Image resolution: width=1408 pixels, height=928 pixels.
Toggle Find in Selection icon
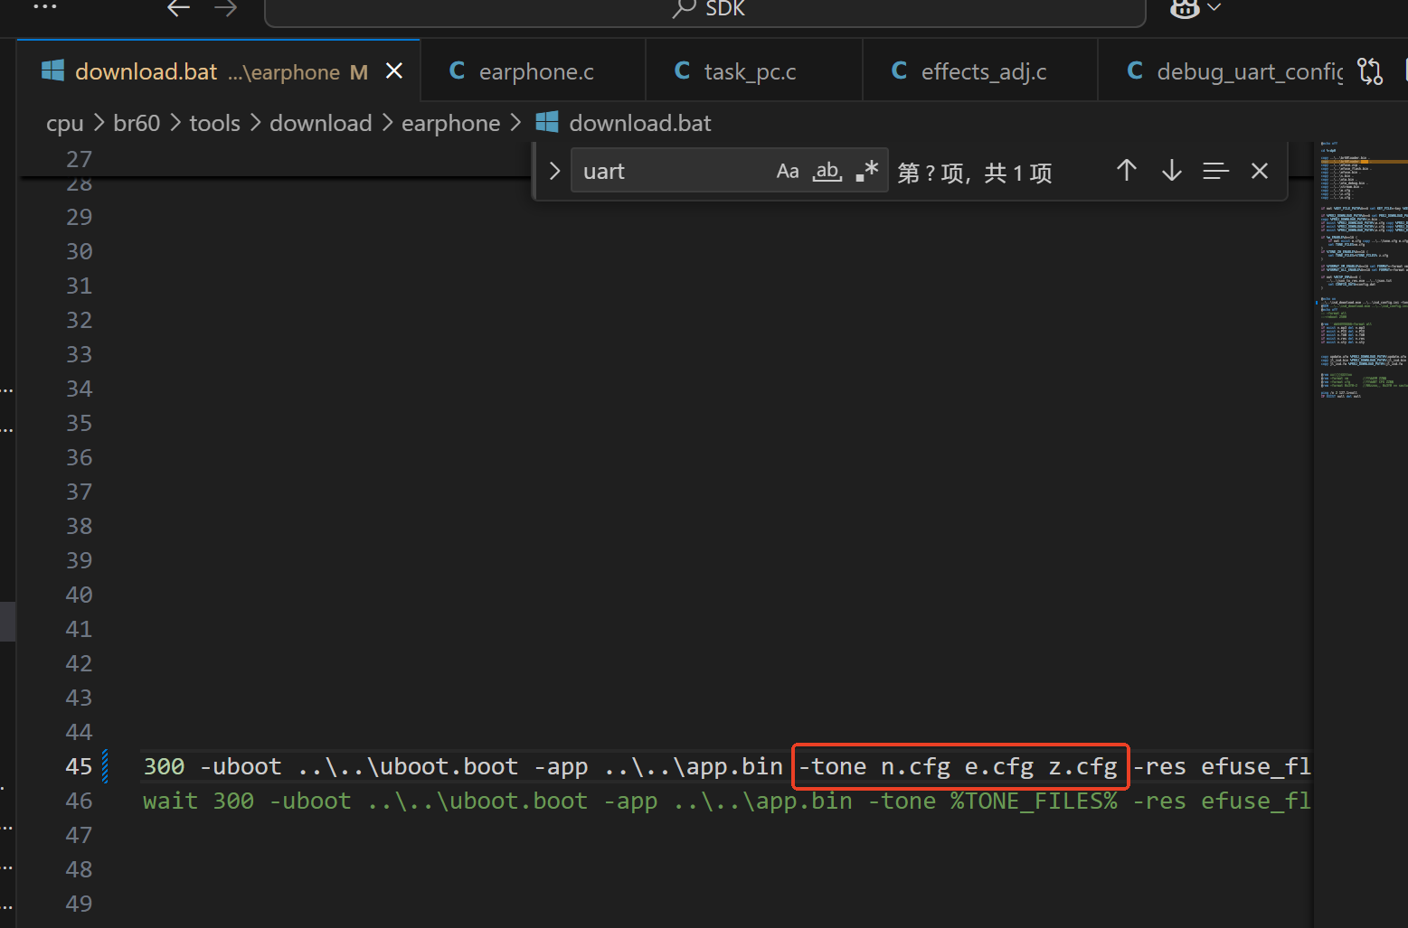coord(1216,171)
